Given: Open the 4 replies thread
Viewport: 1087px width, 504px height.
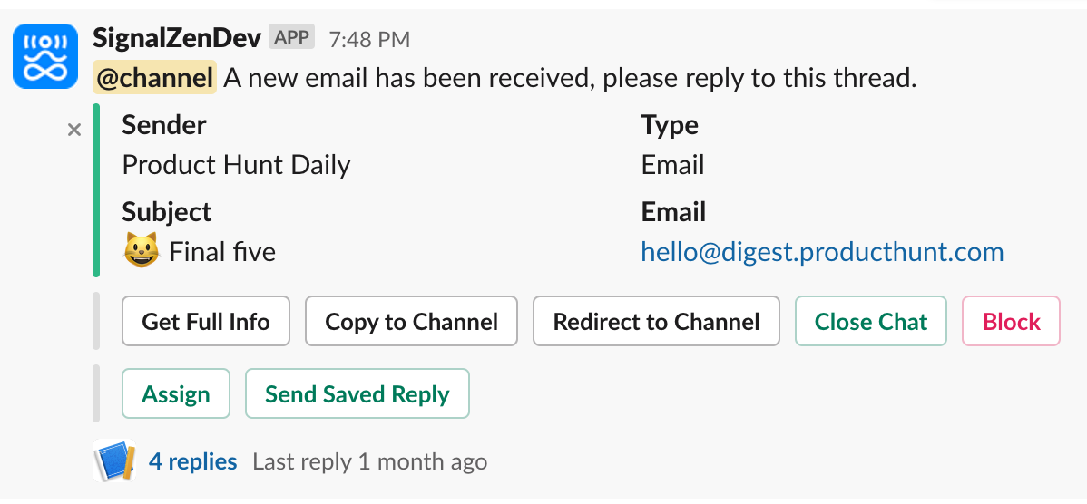Looking at the screenshot, I should [x=193, y=461].
